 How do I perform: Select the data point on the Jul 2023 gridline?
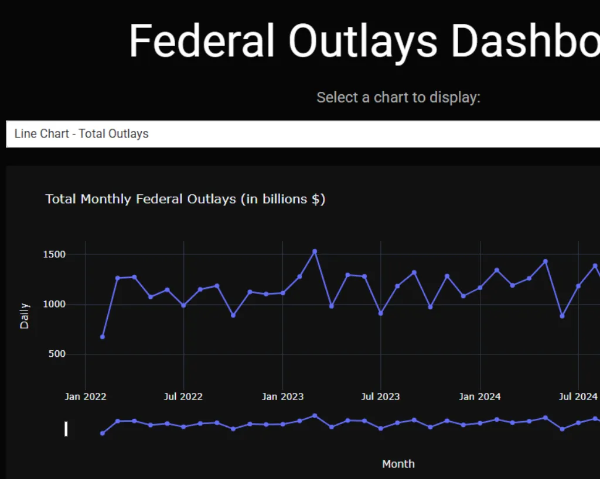point(381,313)
